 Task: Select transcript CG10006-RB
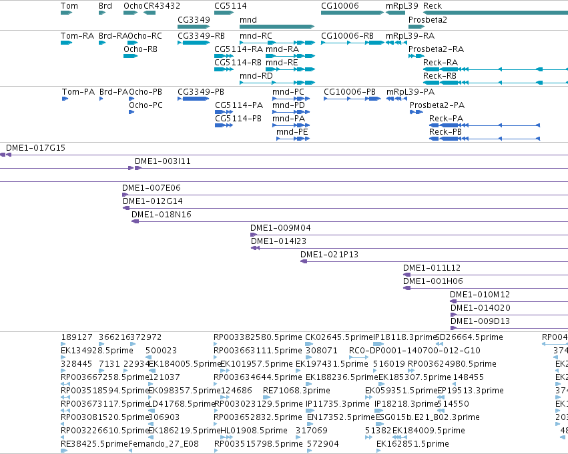point(352,43)
